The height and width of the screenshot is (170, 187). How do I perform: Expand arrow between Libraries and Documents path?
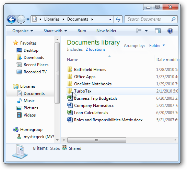(63, 19)
